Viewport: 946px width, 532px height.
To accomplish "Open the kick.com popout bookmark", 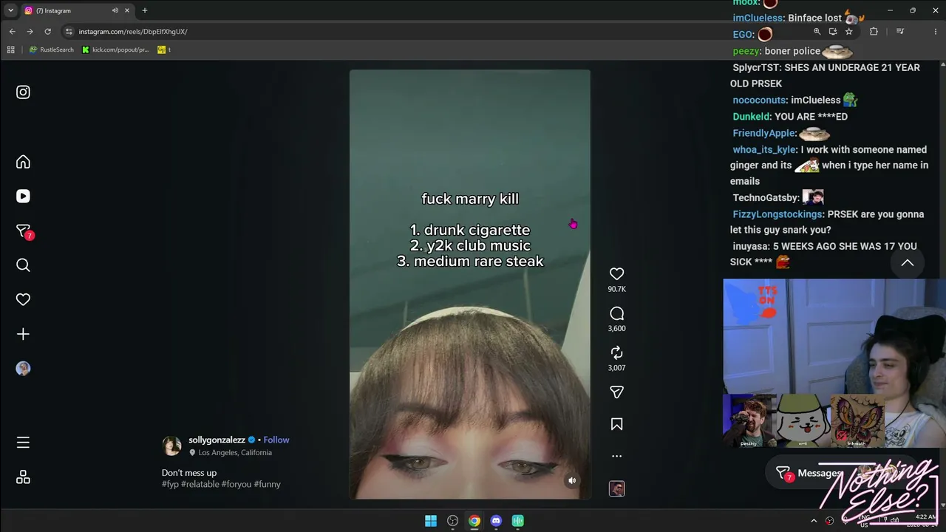I will (115, 50).
